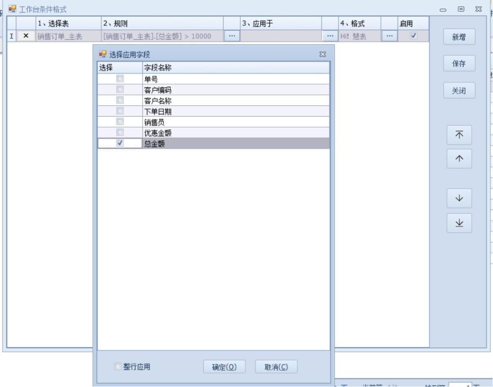Screen dimensions: 493x387
Task: Open the rule editor ellipsis button
Action: (x=232, y=36)
